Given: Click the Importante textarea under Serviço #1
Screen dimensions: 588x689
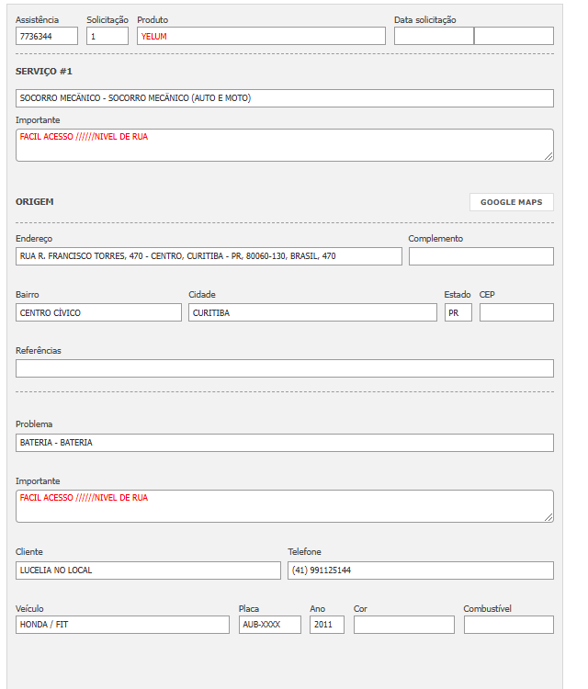Looking at the screenshot, I should point(283,144).
